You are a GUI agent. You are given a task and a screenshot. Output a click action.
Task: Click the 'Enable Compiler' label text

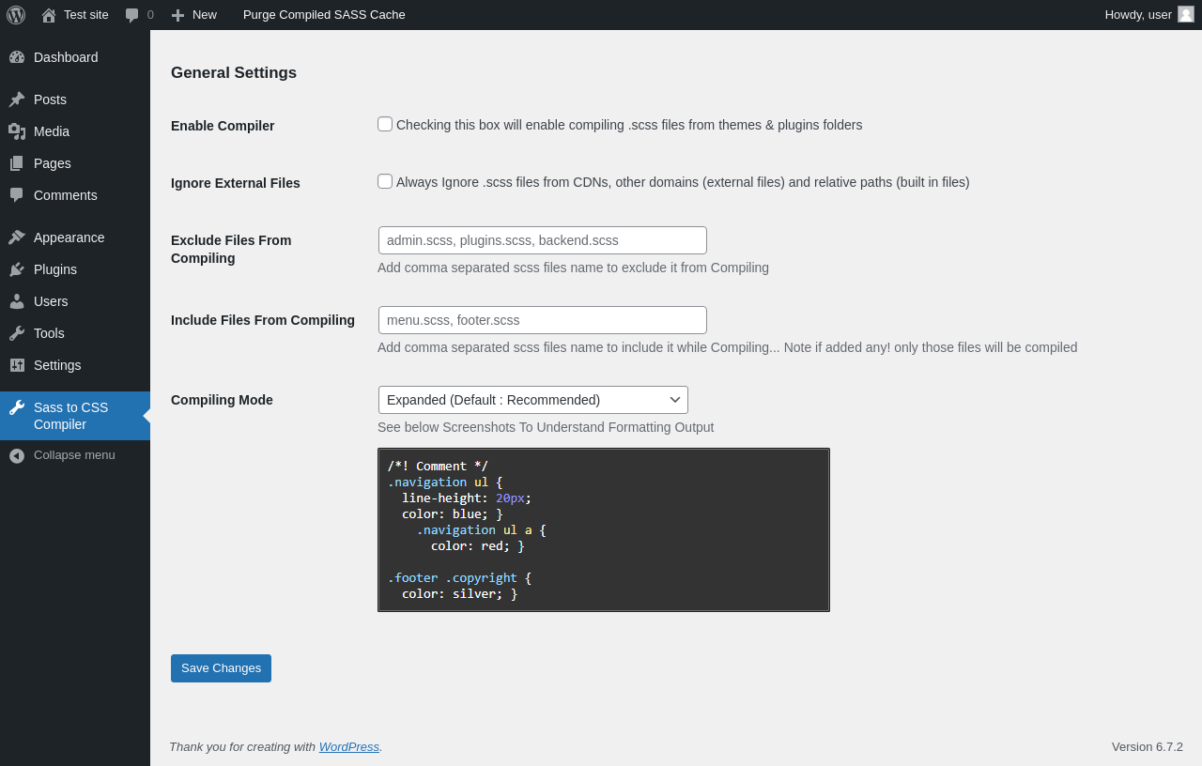click(x=223, y=126)
